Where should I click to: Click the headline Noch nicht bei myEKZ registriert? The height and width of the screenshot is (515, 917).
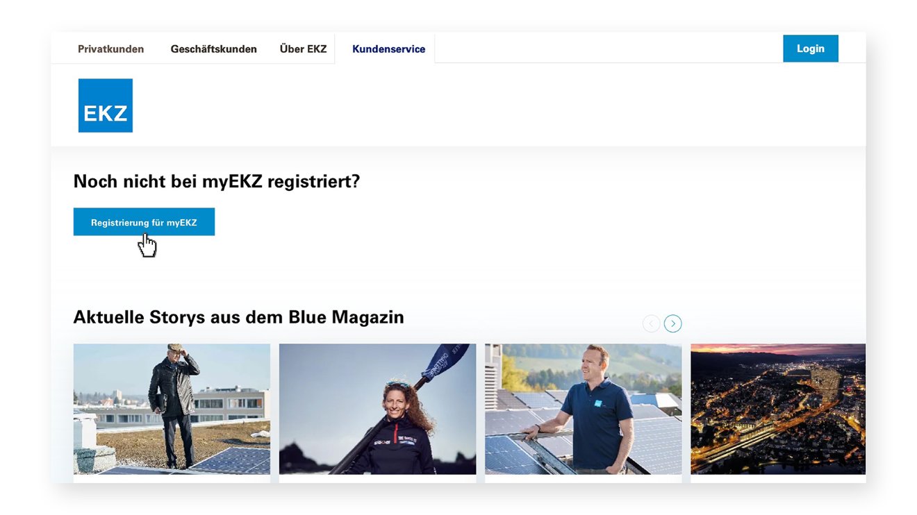coord(217,181)
